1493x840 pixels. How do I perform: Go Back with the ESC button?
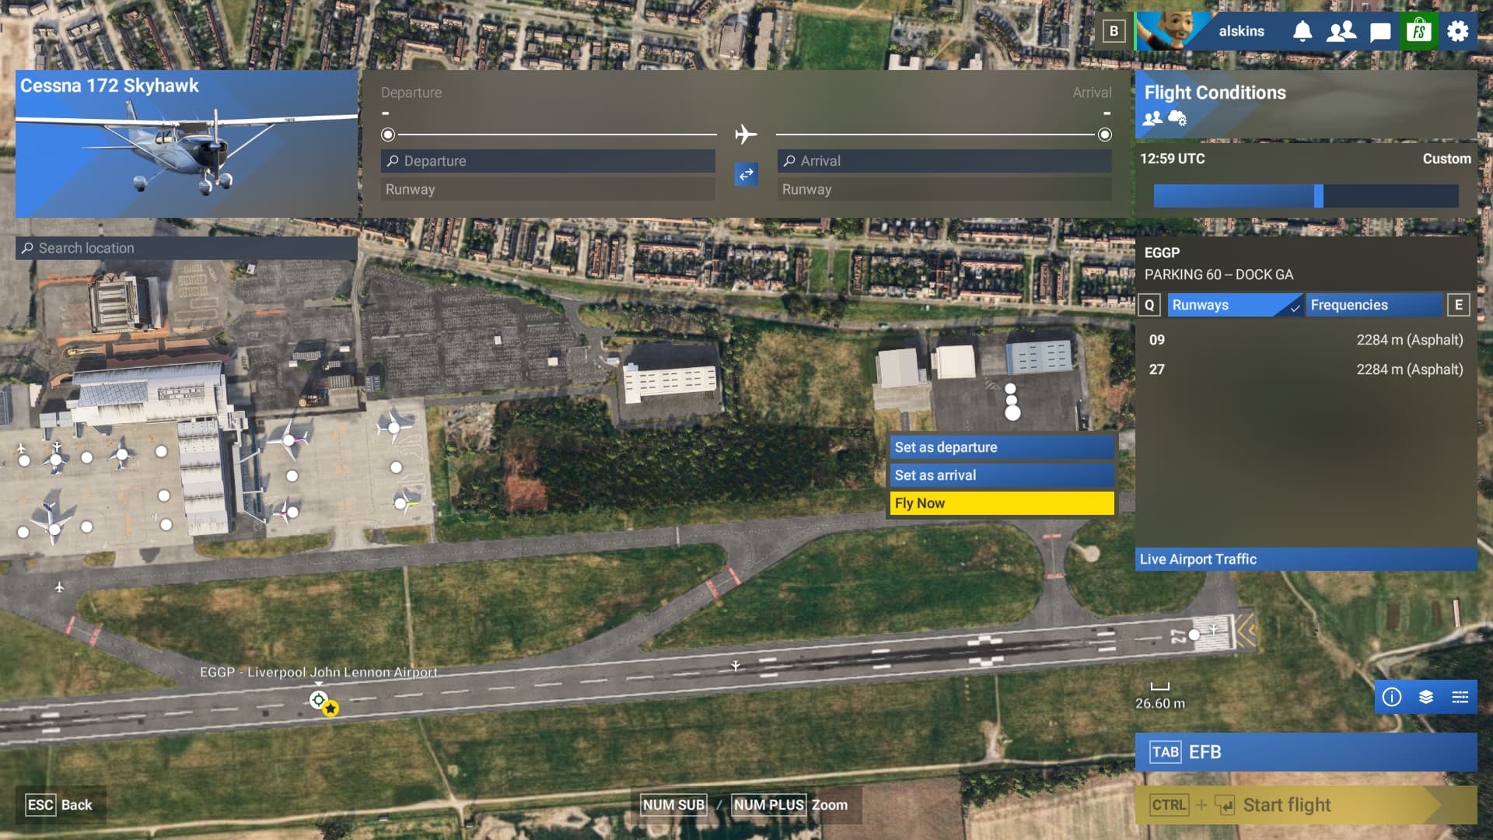(60, 805)
